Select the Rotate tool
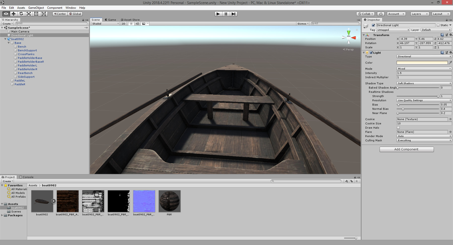The height and width of the screenshot is (245, 453). [21, 14]
